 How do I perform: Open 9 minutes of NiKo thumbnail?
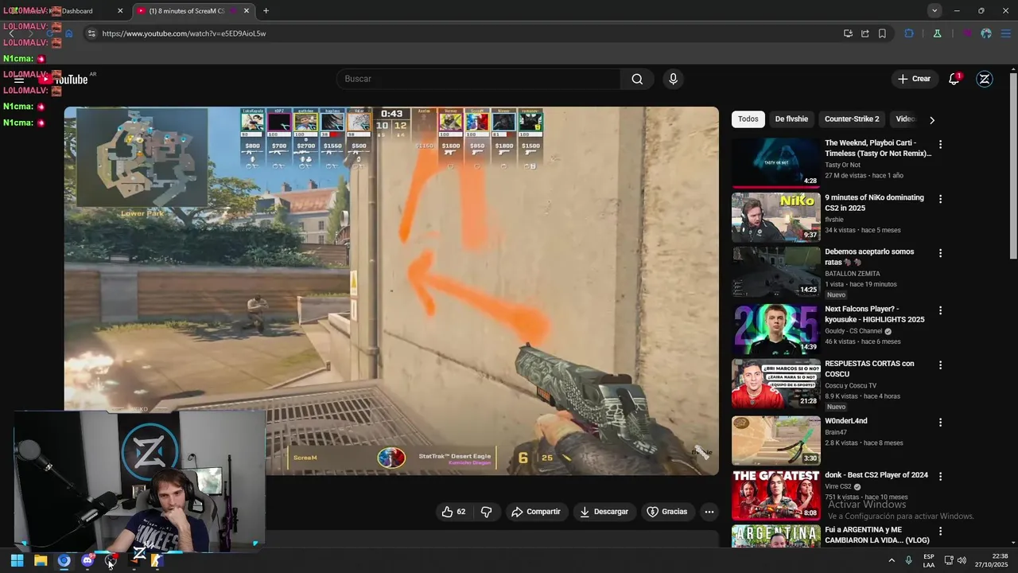pos(775,217)
